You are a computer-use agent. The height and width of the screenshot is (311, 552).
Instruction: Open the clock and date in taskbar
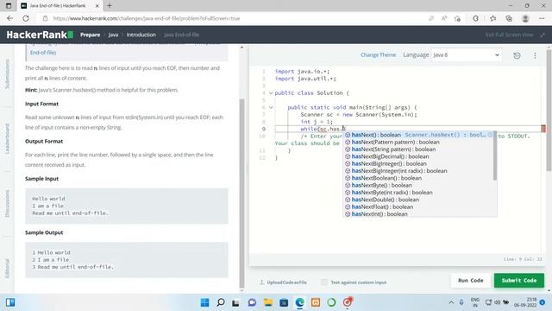coord(526,302)
